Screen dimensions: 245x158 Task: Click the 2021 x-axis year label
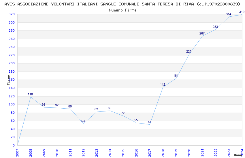(x=202, y=153)
